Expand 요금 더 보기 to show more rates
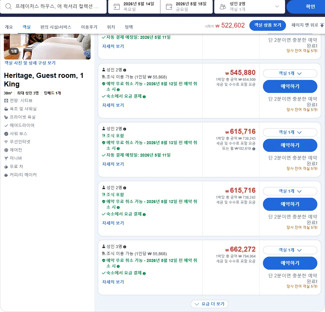 (209, 304)
